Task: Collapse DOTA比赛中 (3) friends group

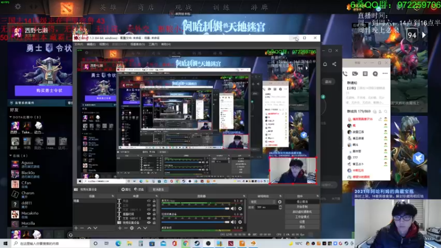Action: coord(10,117)
